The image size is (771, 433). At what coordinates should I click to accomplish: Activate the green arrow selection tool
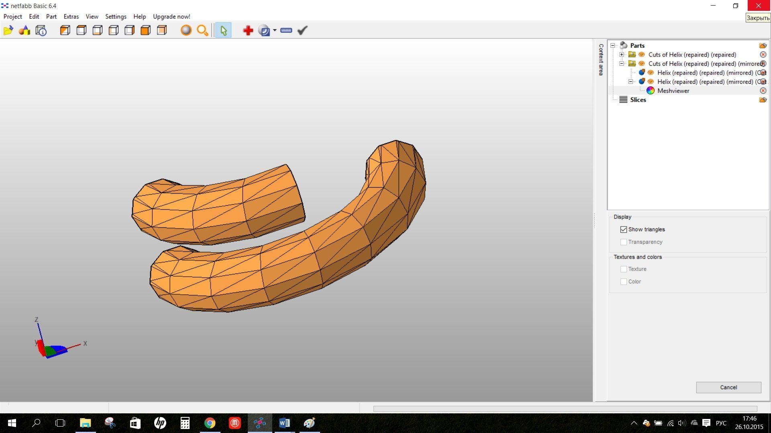(x=223, y=30)
